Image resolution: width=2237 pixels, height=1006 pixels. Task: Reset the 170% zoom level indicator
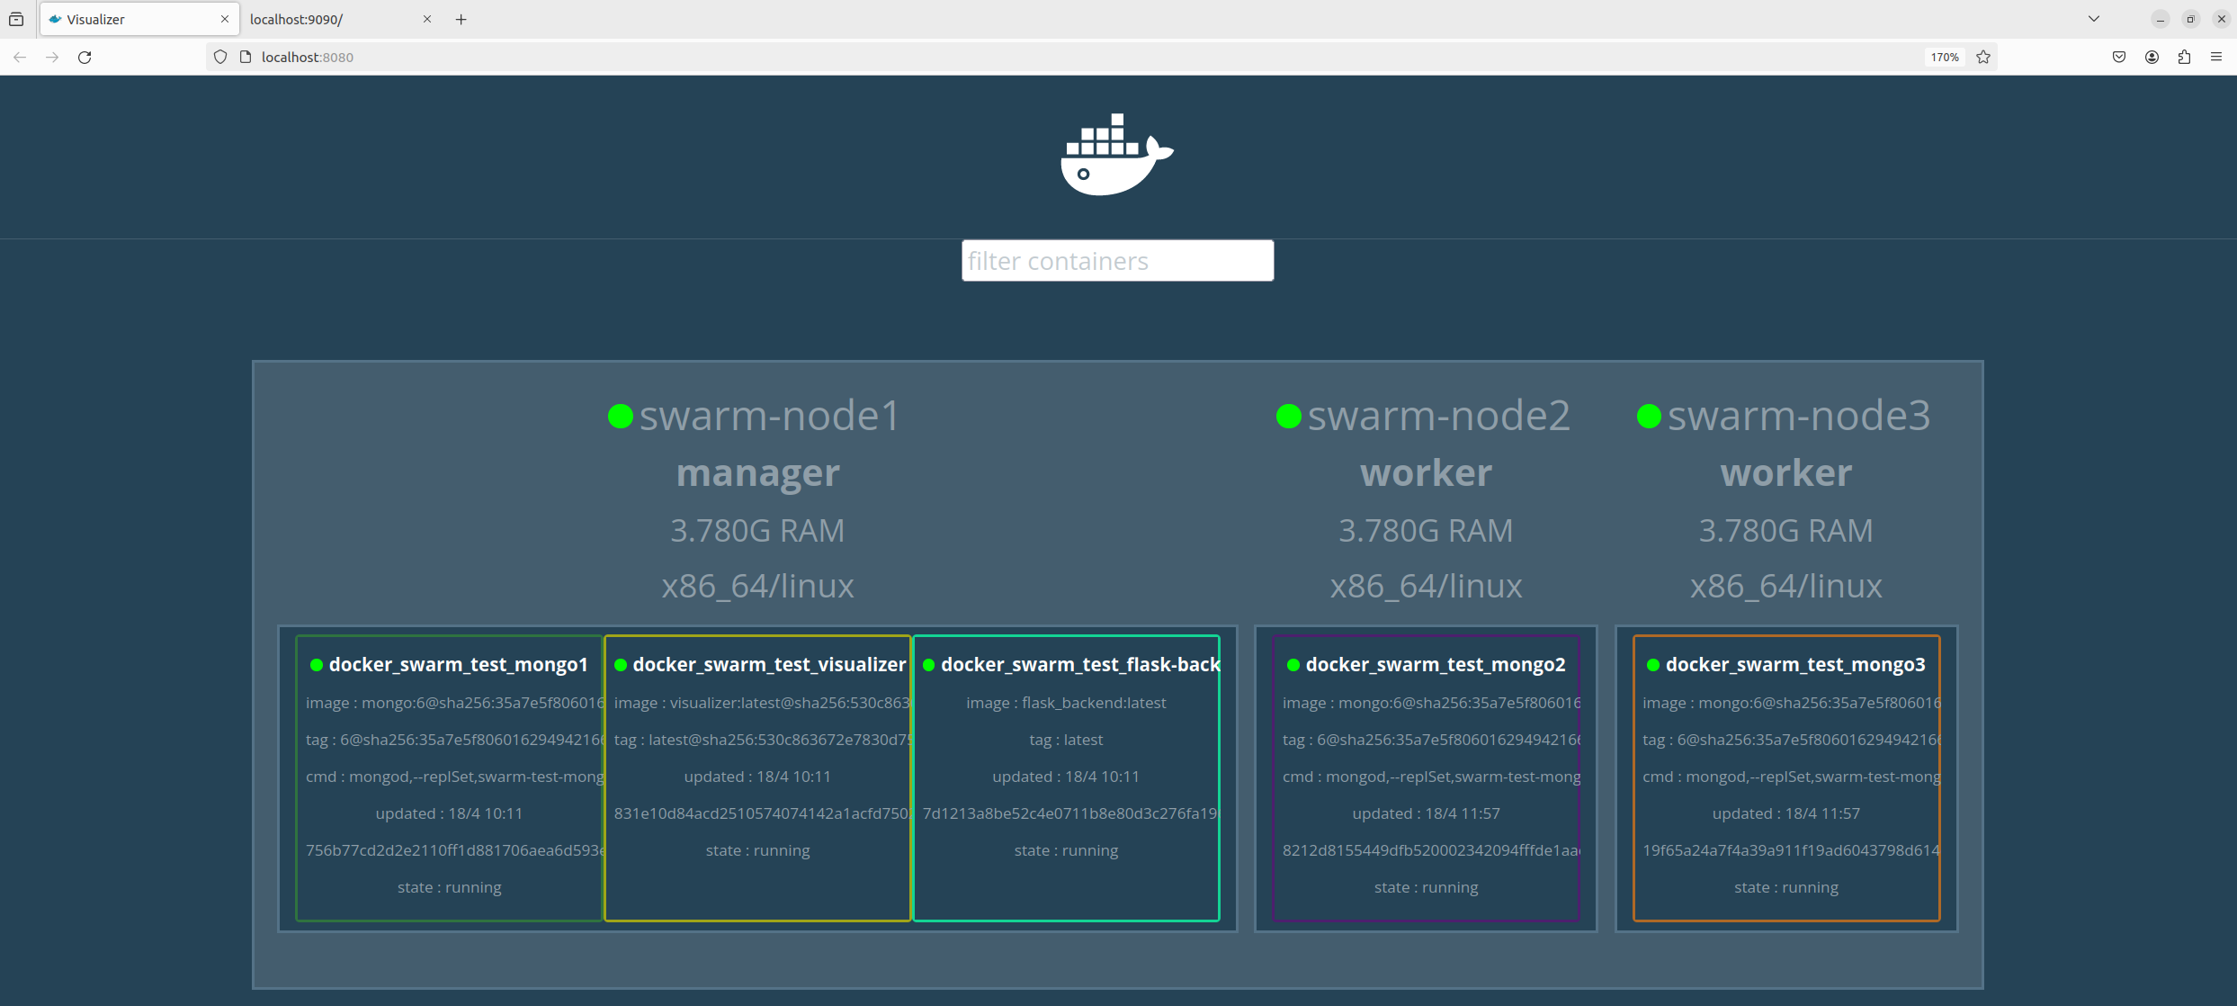point(1945,57)
